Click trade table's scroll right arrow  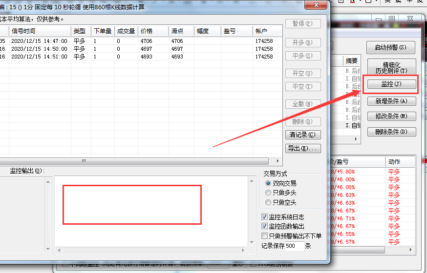pos(278,161)
